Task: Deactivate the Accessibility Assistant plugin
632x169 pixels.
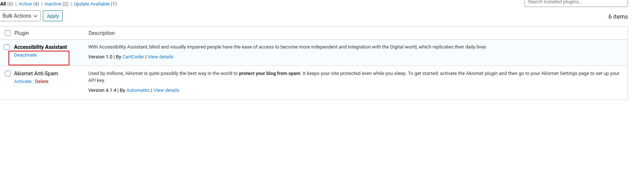Action: [x=25, y=55]
